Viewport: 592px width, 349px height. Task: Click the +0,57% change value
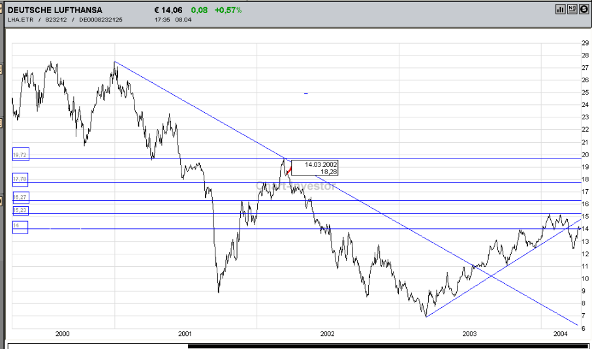(228, 10)
